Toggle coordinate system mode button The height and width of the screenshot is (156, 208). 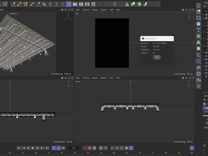tap(69, 4)
